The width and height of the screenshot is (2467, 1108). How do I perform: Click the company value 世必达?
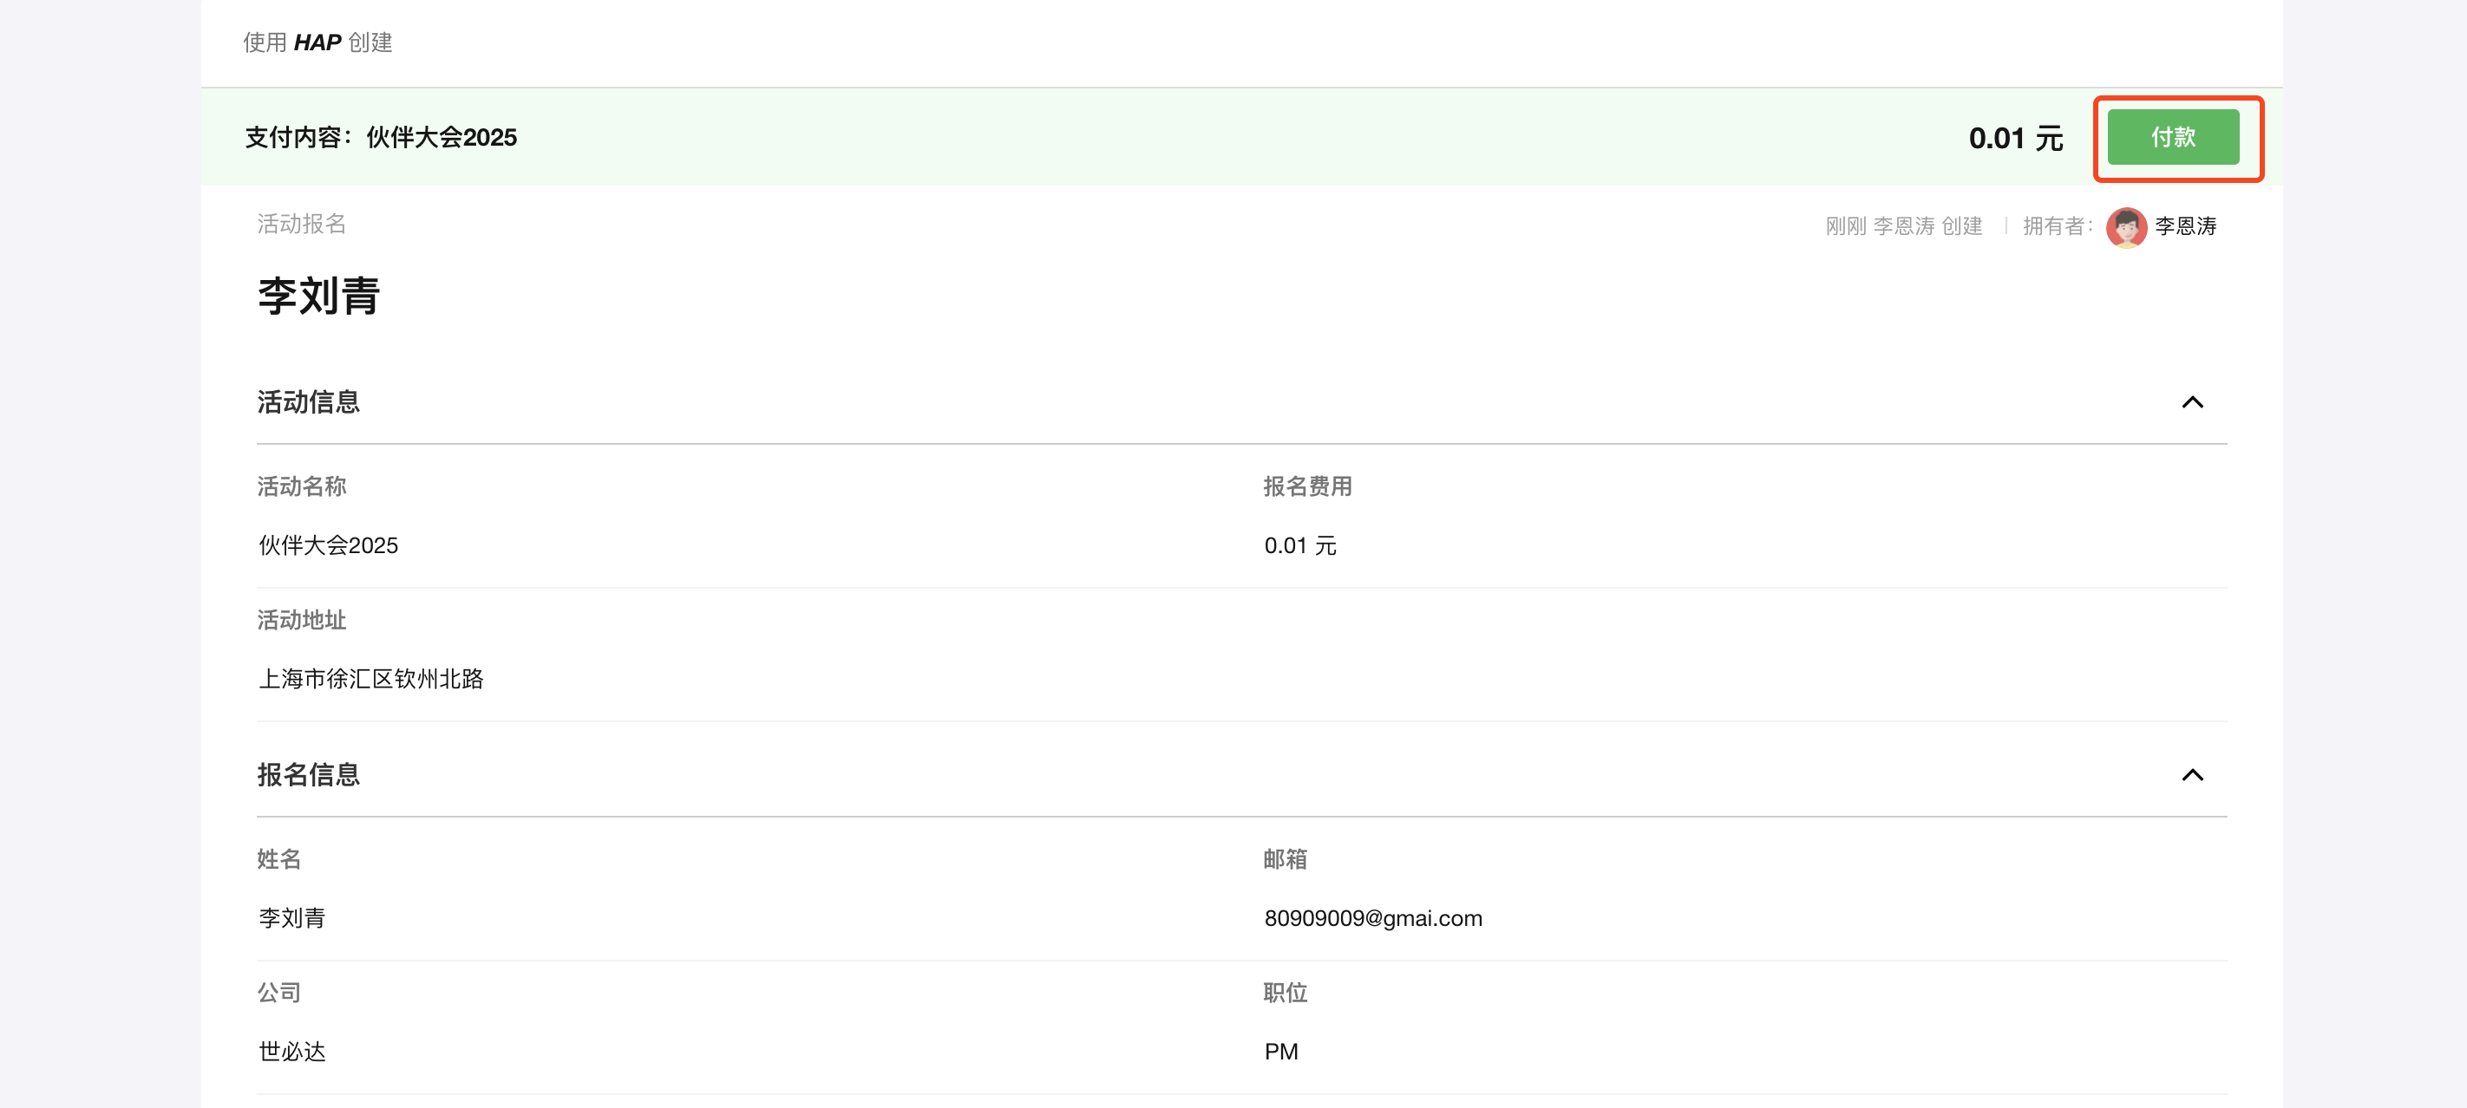pos(292,1051)
